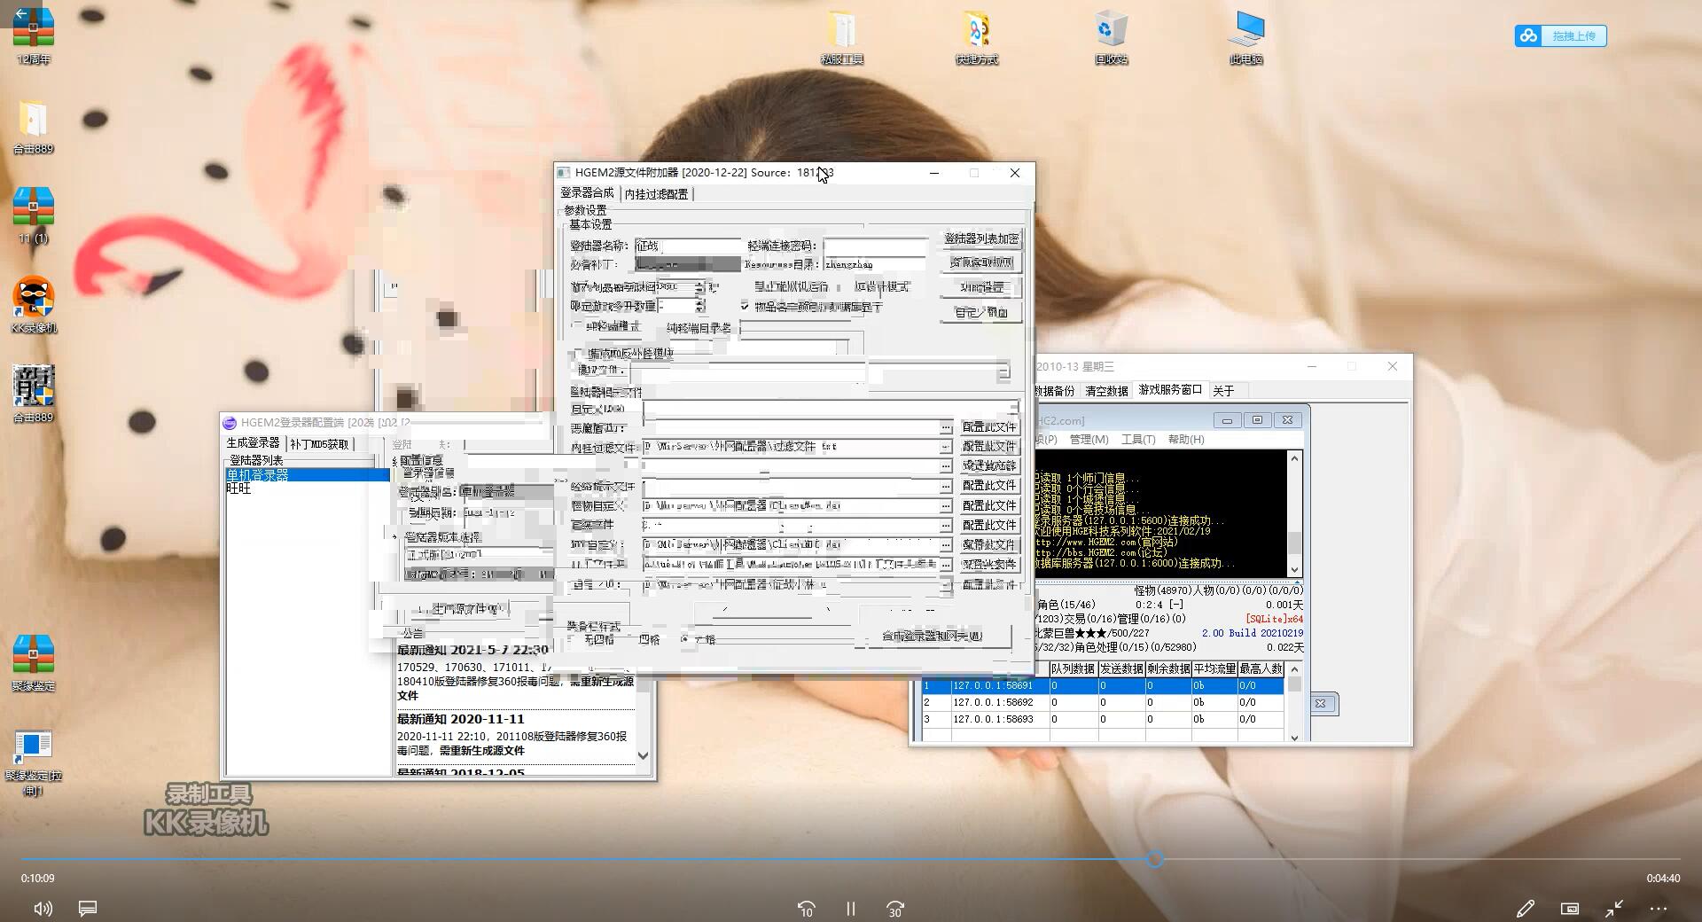Open the video player more options menu
Viewport: 1702px width, 922px height.
coord(1659,909)
